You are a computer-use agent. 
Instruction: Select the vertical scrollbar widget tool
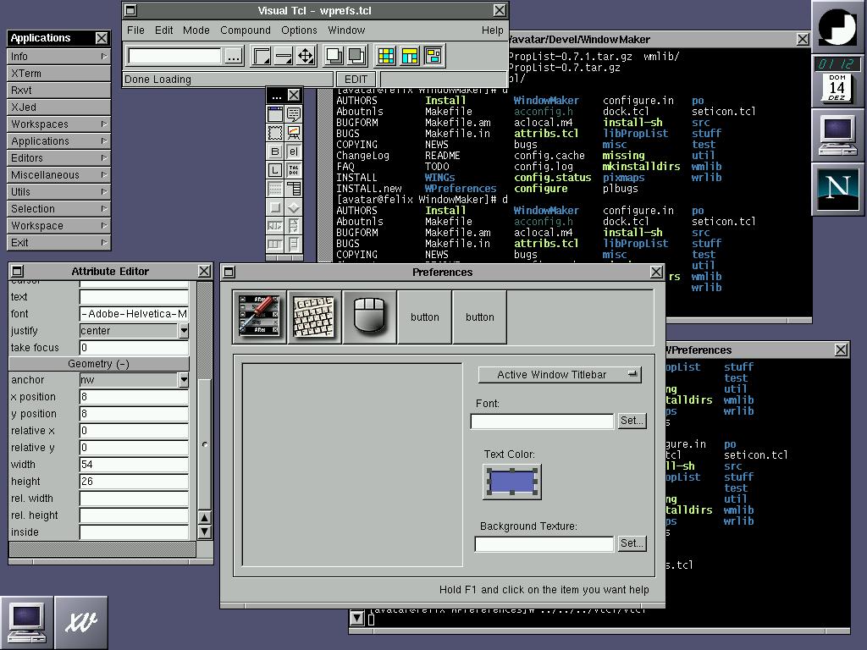[x=294, y=225]
